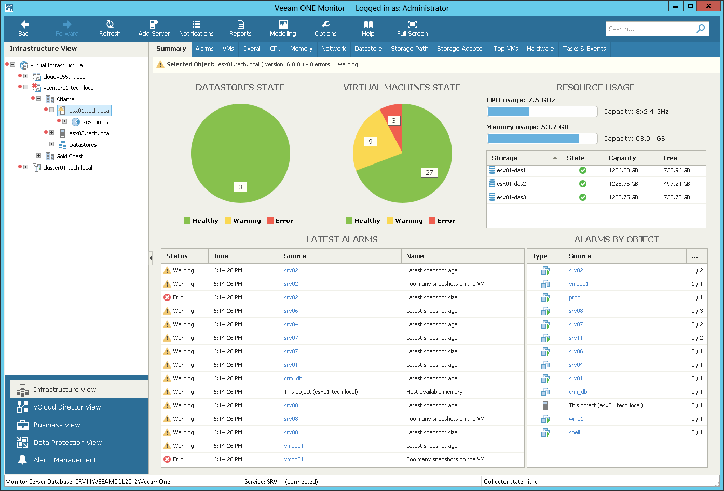This screenshot has height=491, width=724.
Task: Collapse the Virtual Infrastructure tree node
Action: (x=13, y=65)
